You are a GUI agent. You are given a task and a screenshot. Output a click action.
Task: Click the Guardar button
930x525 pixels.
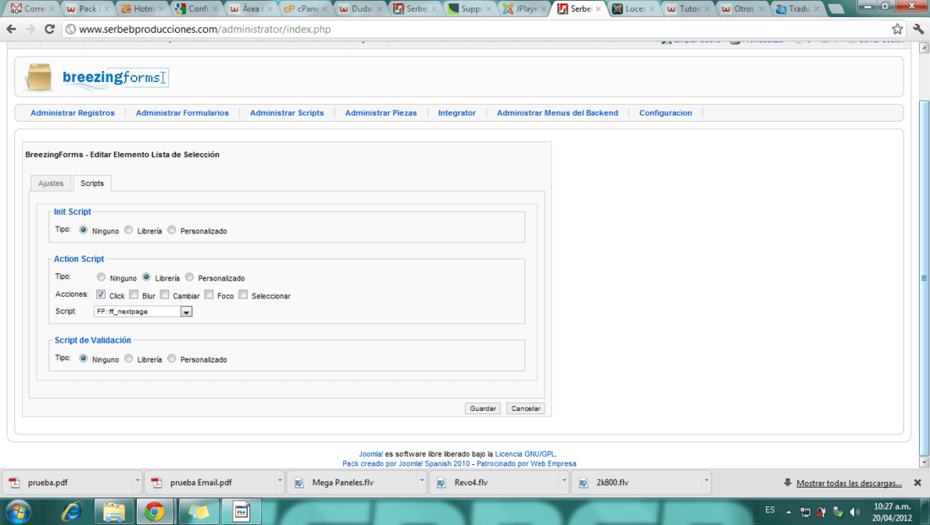pos(483,408)
